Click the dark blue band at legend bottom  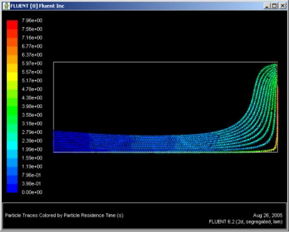tap(12, 188)
